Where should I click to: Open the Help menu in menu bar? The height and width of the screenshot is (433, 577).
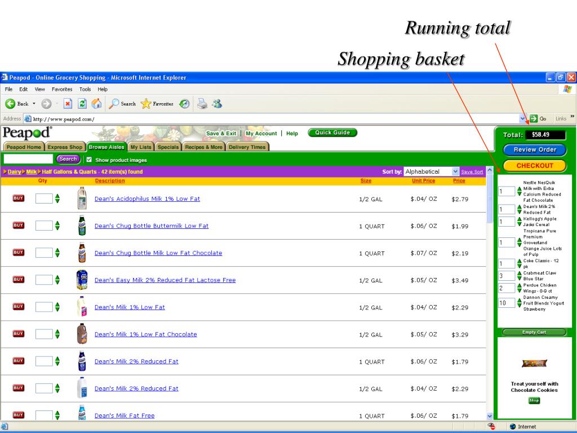point(103,89)
